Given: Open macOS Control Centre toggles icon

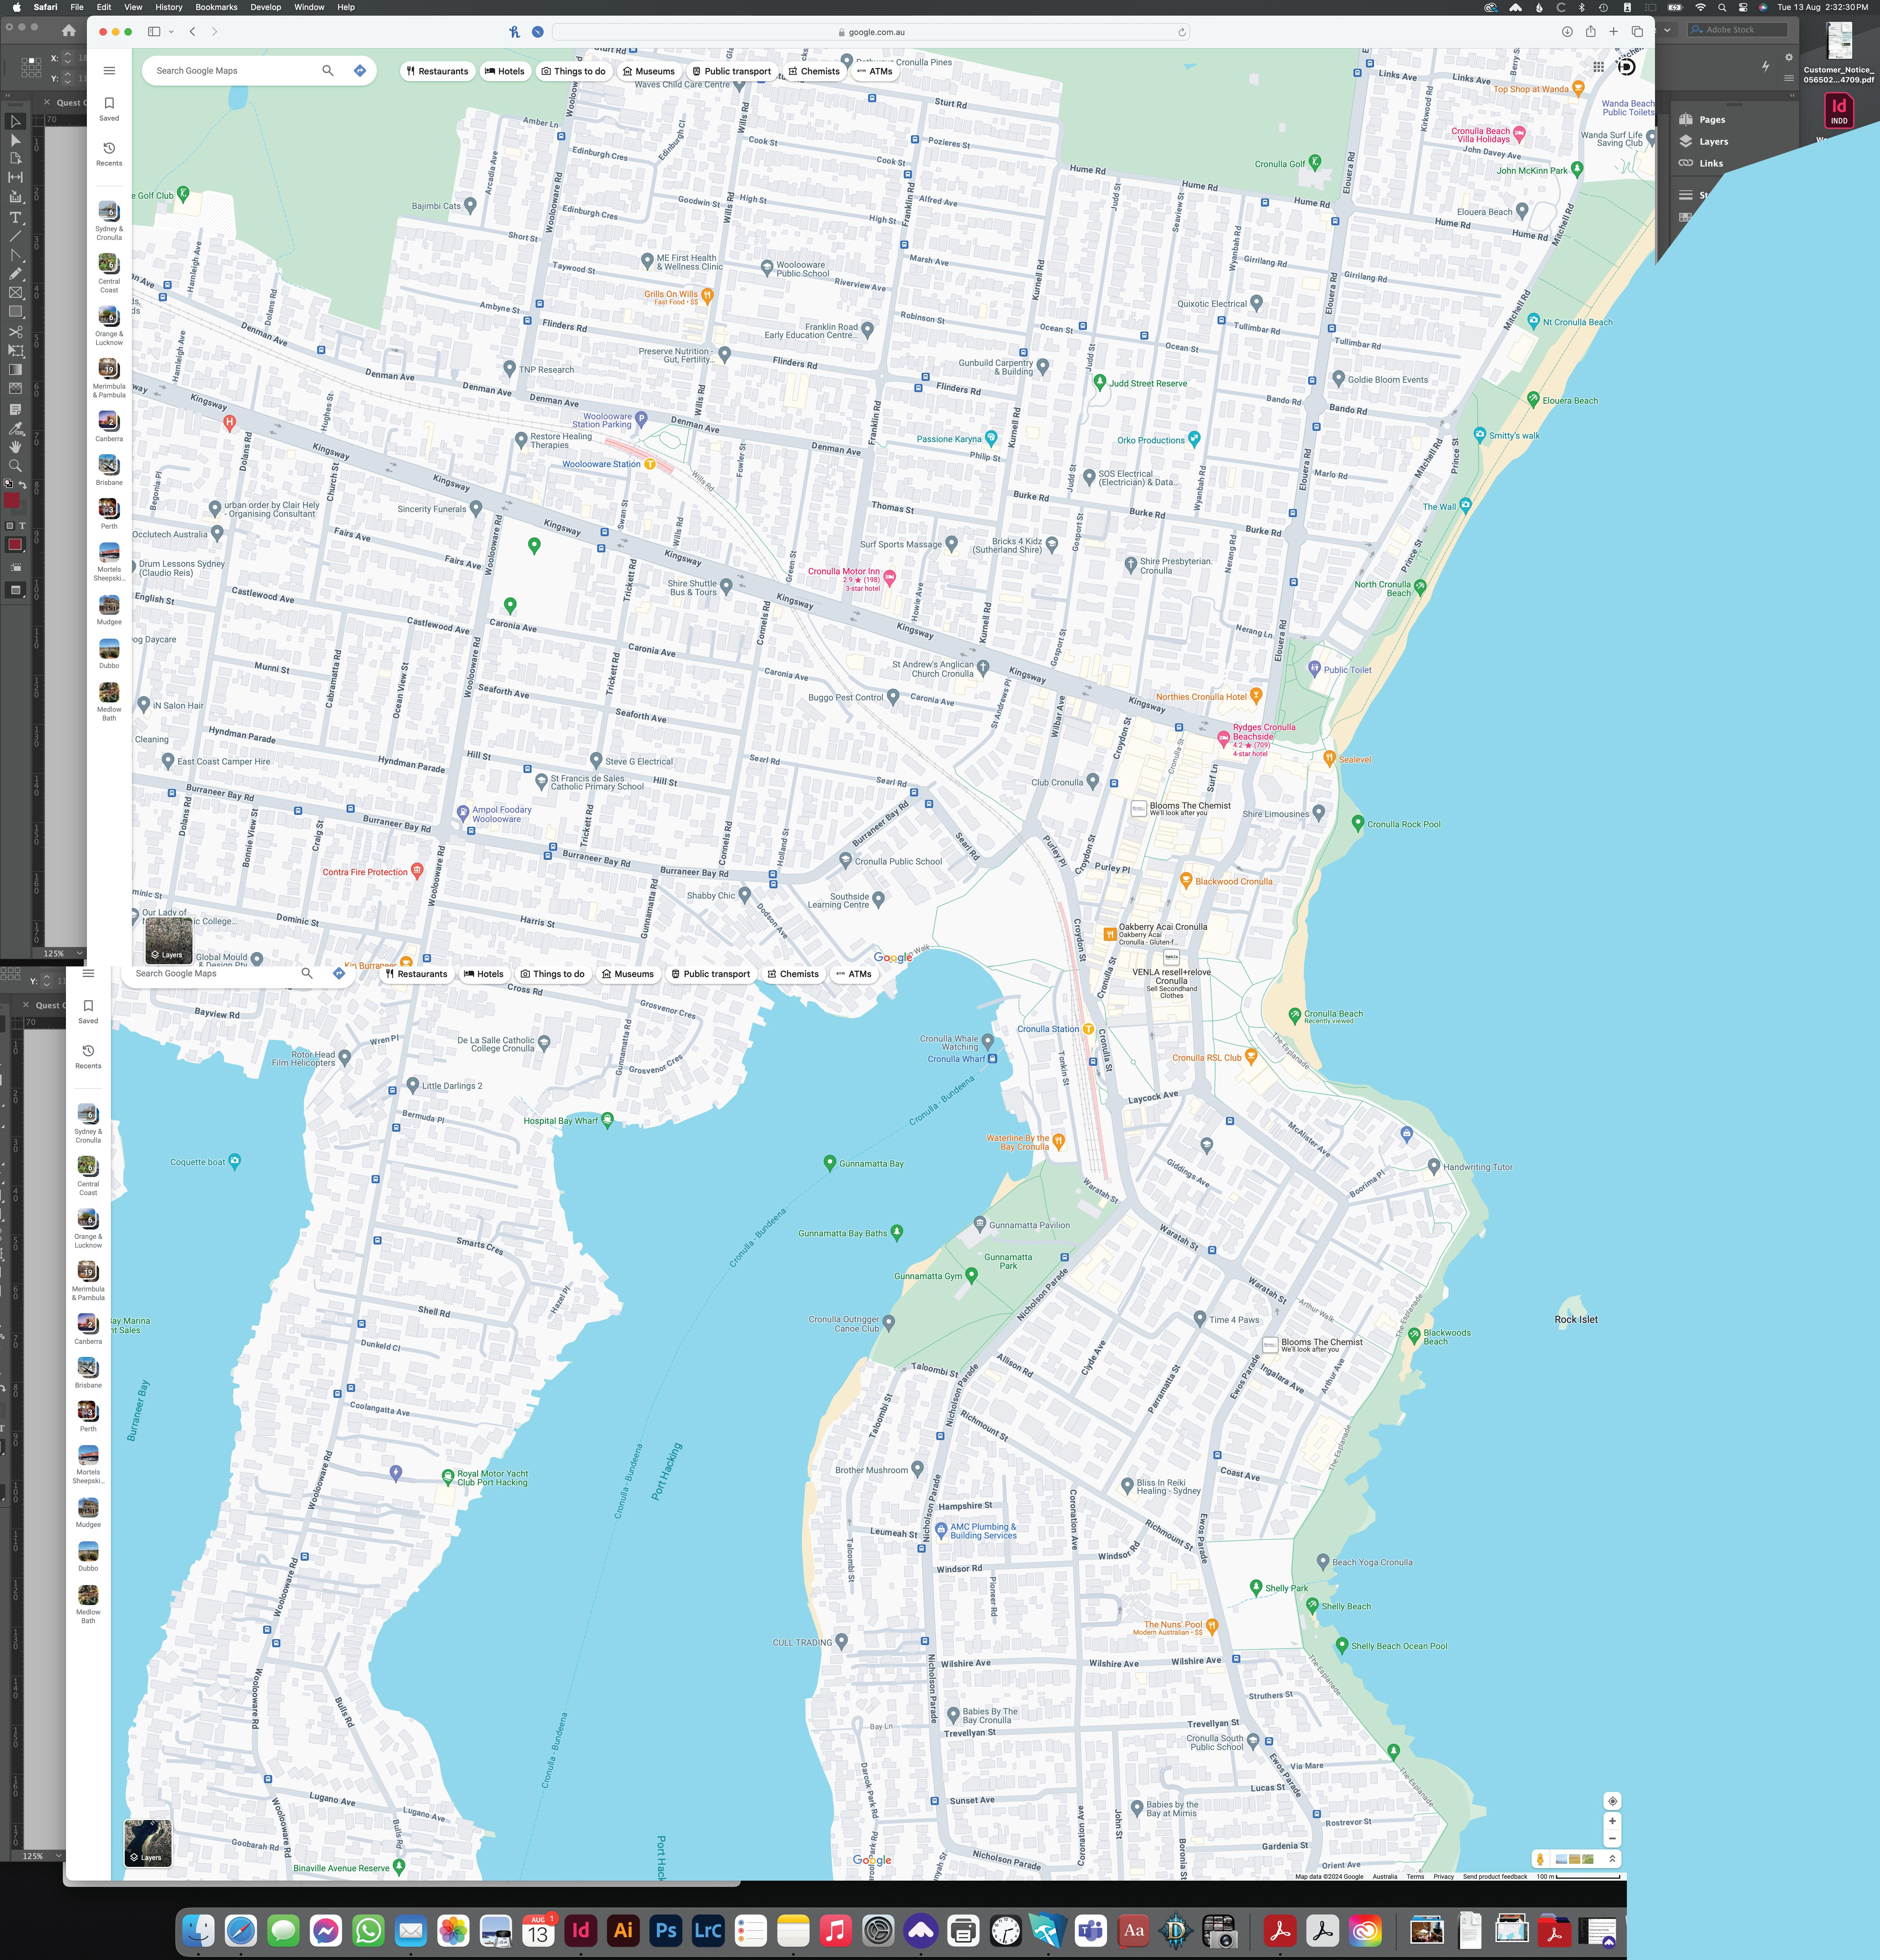Looking at the screenshot, I should 1743,7.
